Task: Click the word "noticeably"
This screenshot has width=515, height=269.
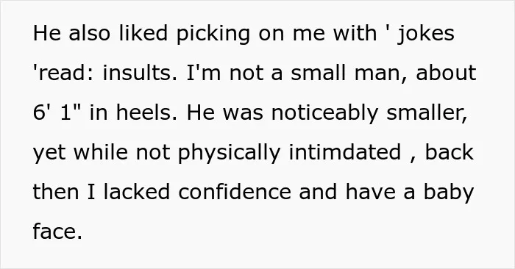Action: point(324,114)
